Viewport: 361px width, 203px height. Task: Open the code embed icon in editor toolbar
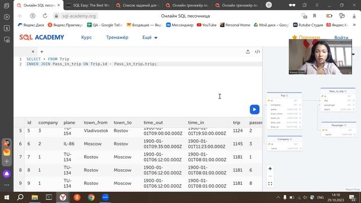[257, 51]
